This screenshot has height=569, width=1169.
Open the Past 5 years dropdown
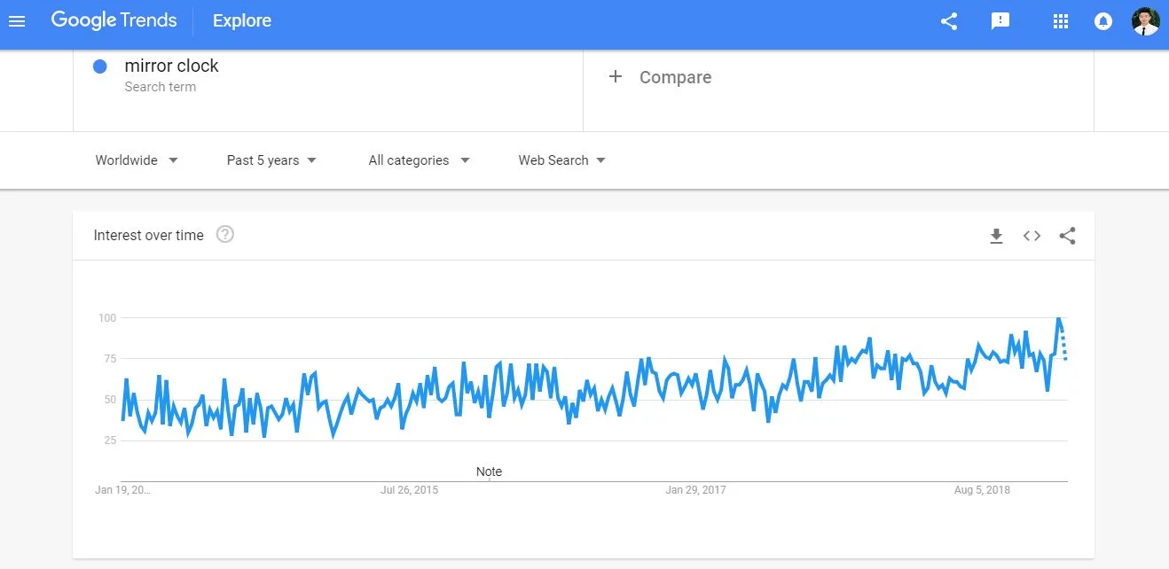271,160
